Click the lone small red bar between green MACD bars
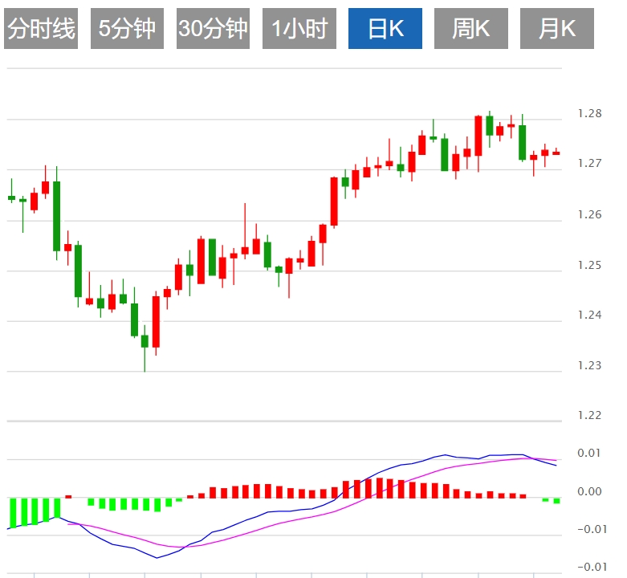The image size is (627, 578). (x=68, y=497)
